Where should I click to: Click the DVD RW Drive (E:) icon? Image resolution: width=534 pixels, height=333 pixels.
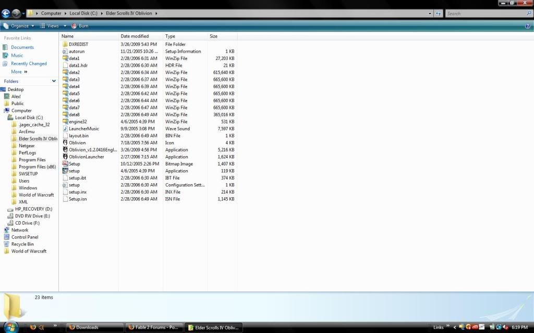click(x=10, y=216)
